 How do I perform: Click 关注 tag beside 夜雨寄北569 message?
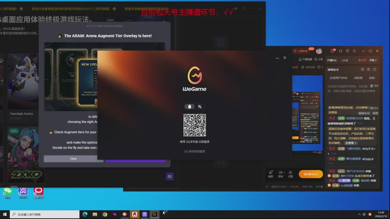click(x=332, y=118)
